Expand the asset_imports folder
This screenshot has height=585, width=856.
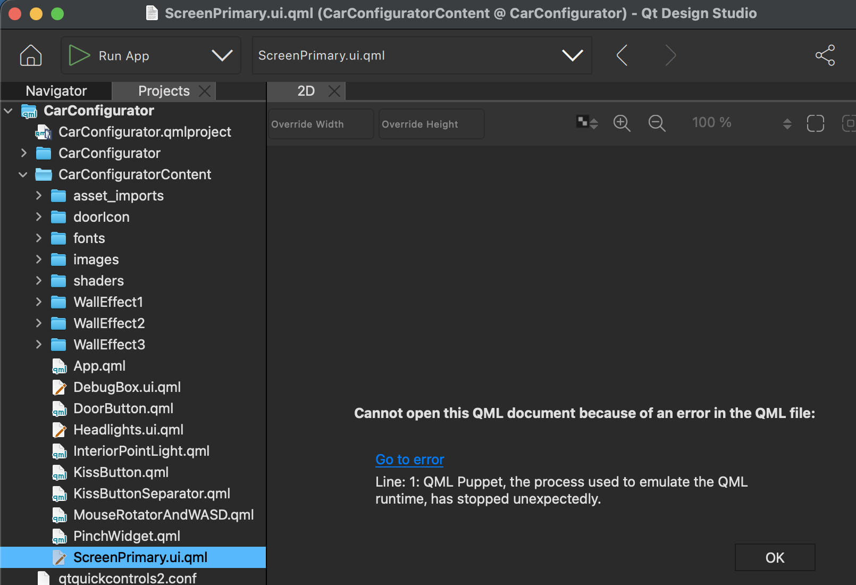point(38,196)
